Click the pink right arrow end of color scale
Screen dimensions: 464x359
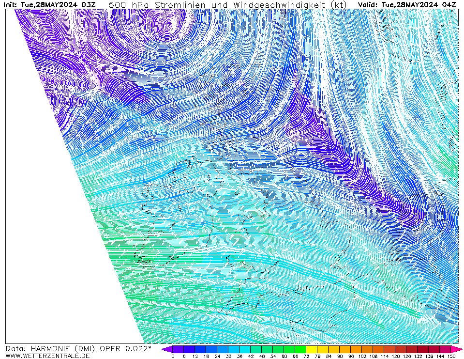tap(457, 349)
